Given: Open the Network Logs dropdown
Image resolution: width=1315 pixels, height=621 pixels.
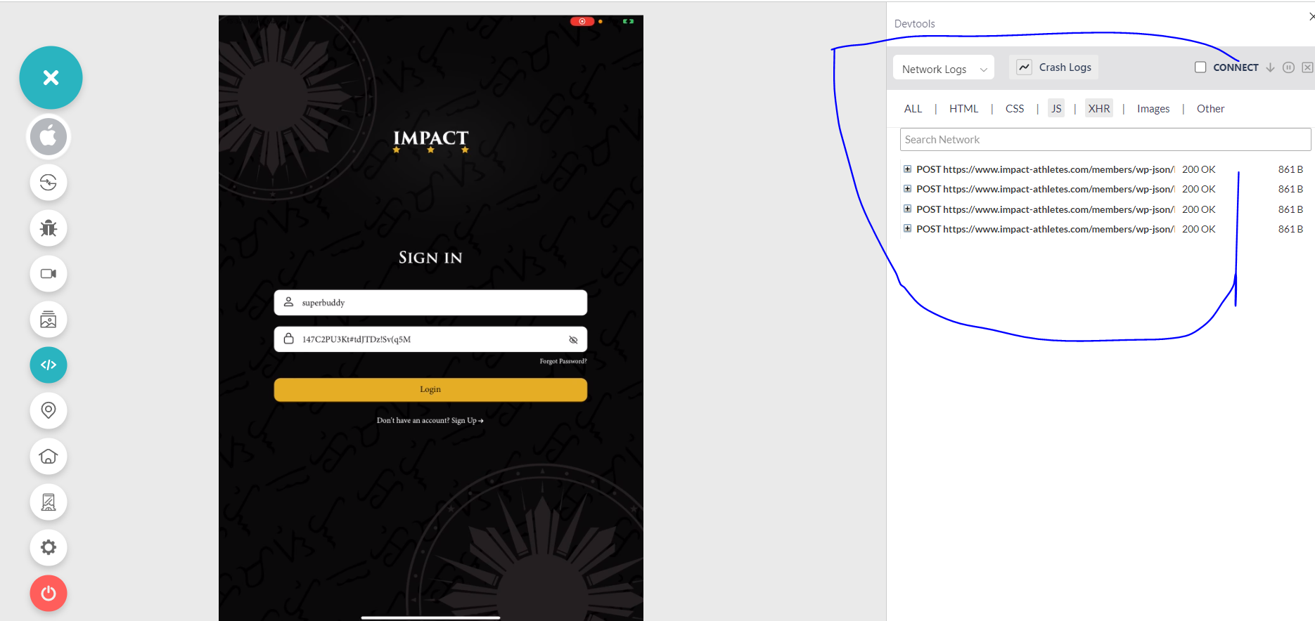Looking at the screenshot, I should 943,69.
